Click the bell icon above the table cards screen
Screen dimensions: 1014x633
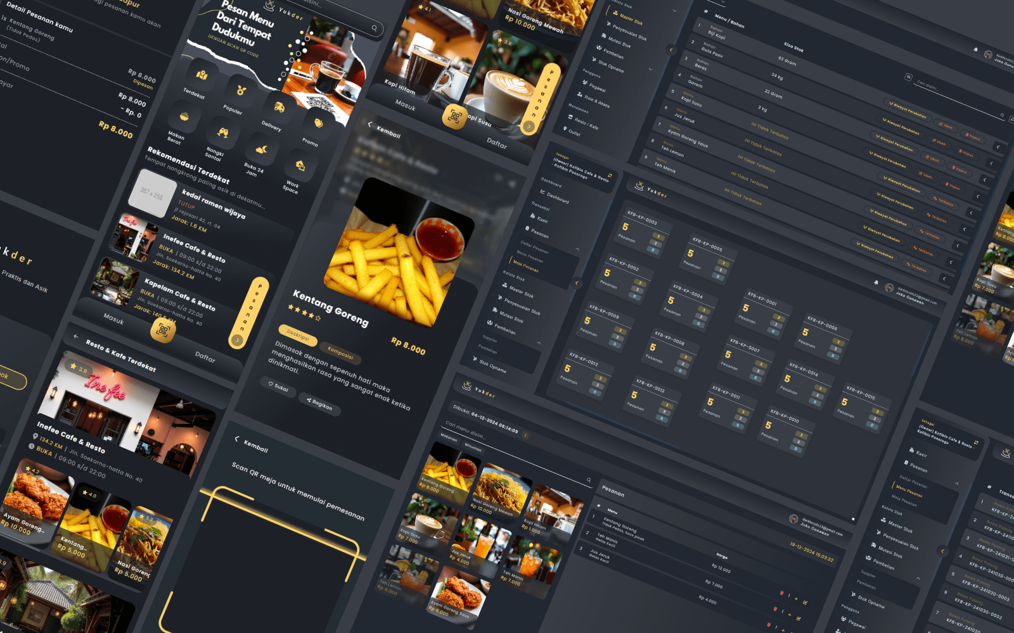click(x=876, y=282)
